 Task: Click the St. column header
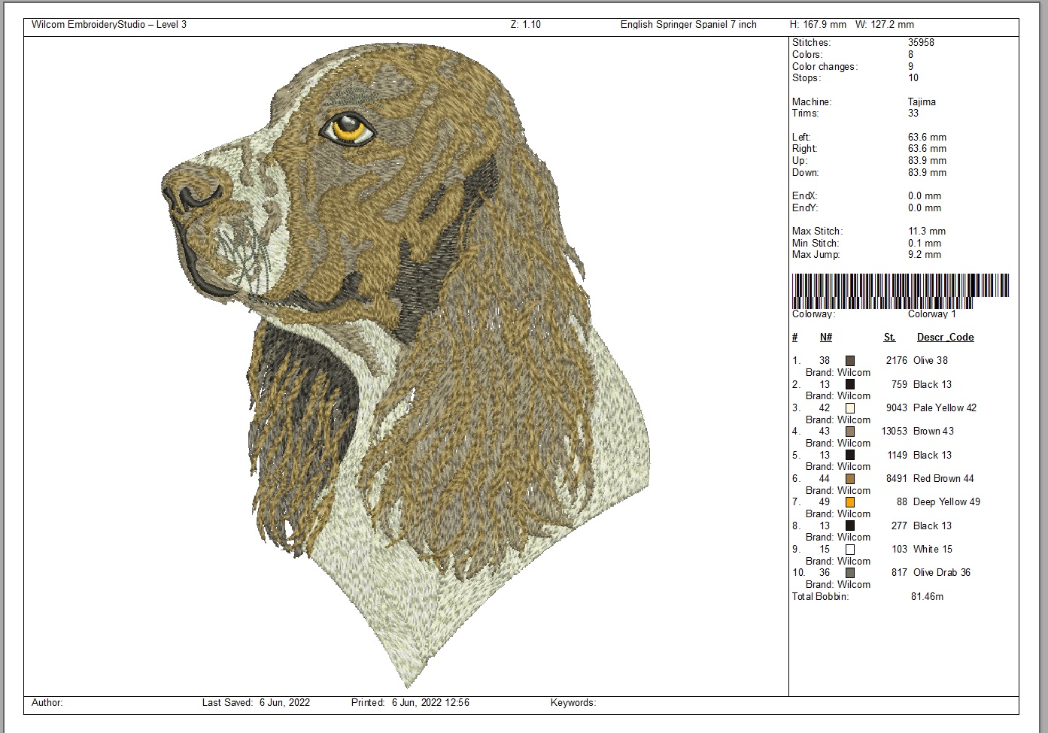tap(889, 338)
